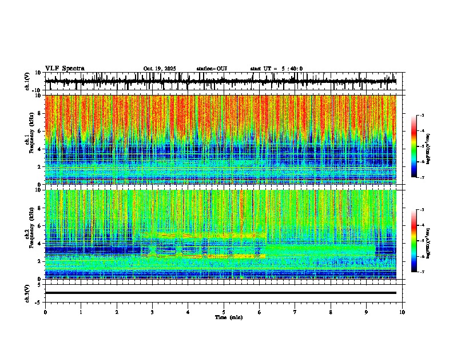
Task: Click the "8" kHz tick on ch.2 frequency axis
Action: click(x=39, y=208)
